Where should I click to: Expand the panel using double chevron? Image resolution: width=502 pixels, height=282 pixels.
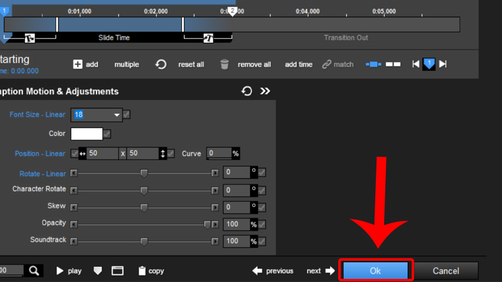(265, 91)
